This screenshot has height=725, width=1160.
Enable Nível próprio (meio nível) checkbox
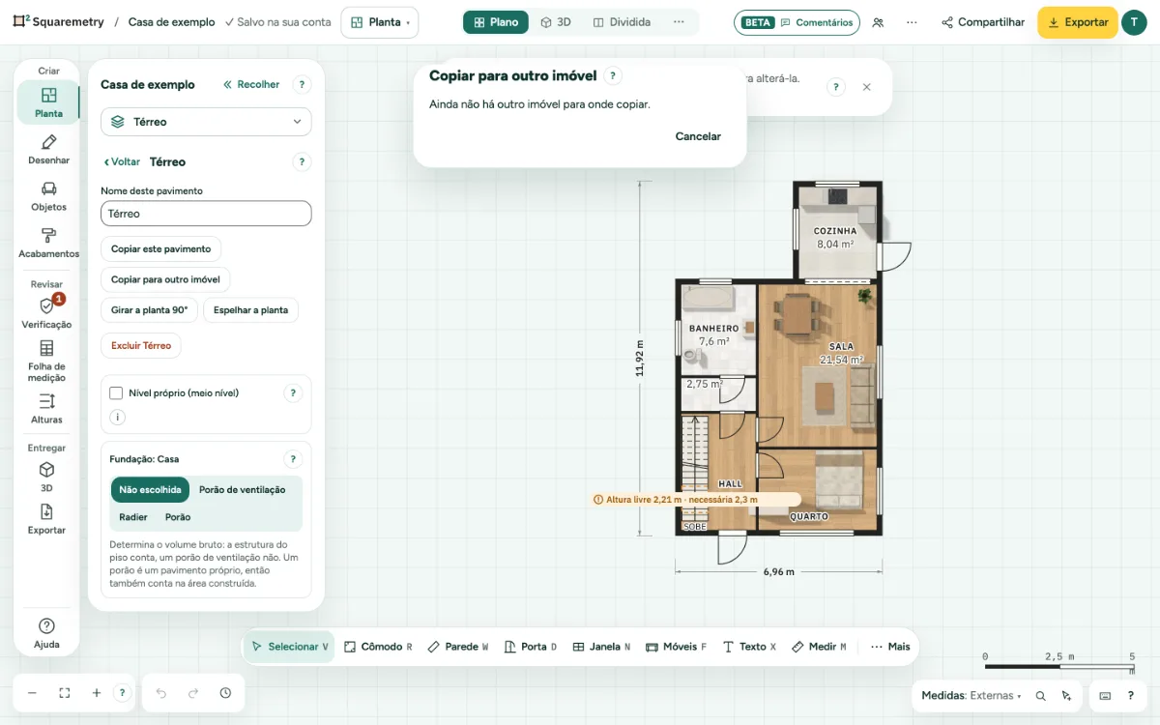(x=116, y=393)
